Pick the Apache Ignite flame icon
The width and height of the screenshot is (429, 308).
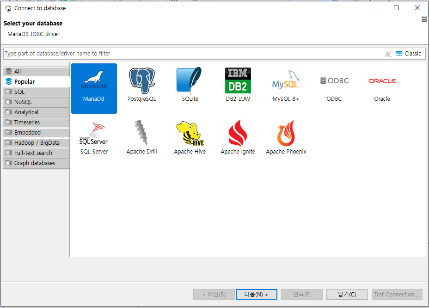click(x=238, y=133)
